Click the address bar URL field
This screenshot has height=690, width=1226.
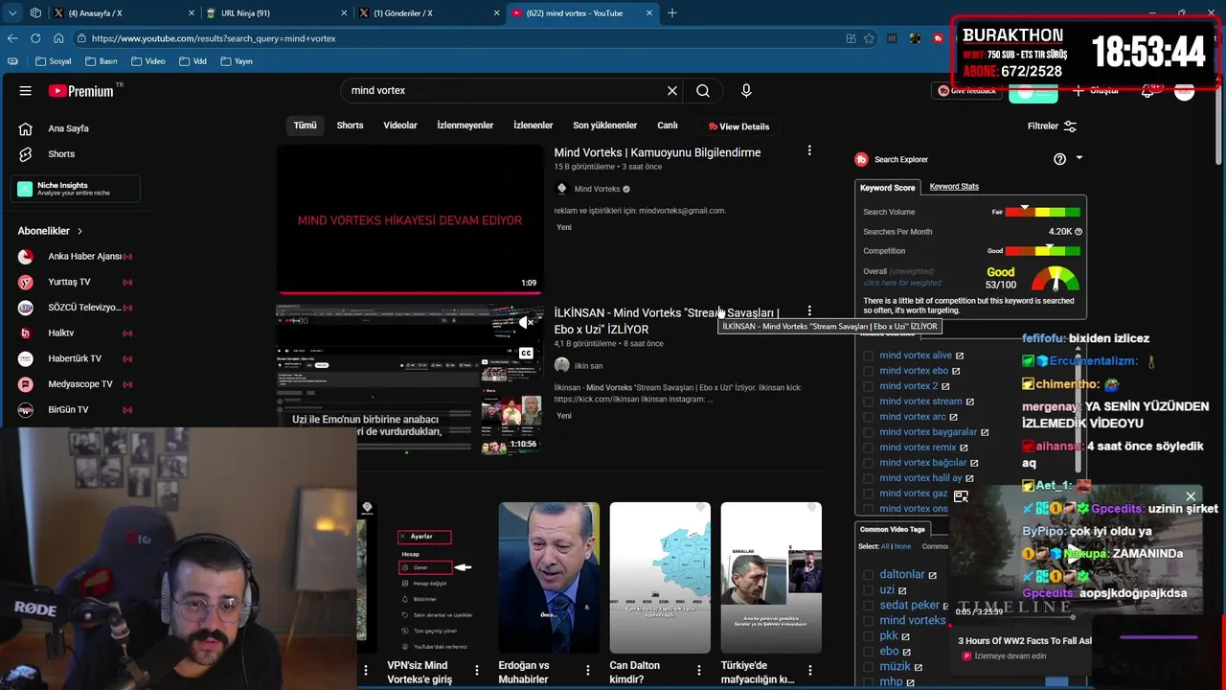[x=460, y=38]
